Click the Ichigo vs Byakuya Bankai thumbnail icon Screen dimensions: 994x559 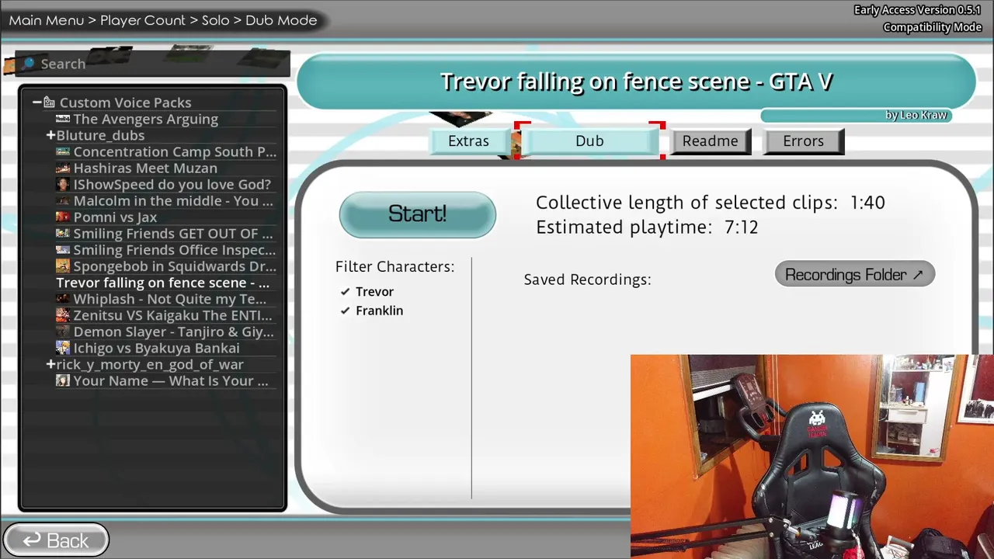click(x=63, y=348)
